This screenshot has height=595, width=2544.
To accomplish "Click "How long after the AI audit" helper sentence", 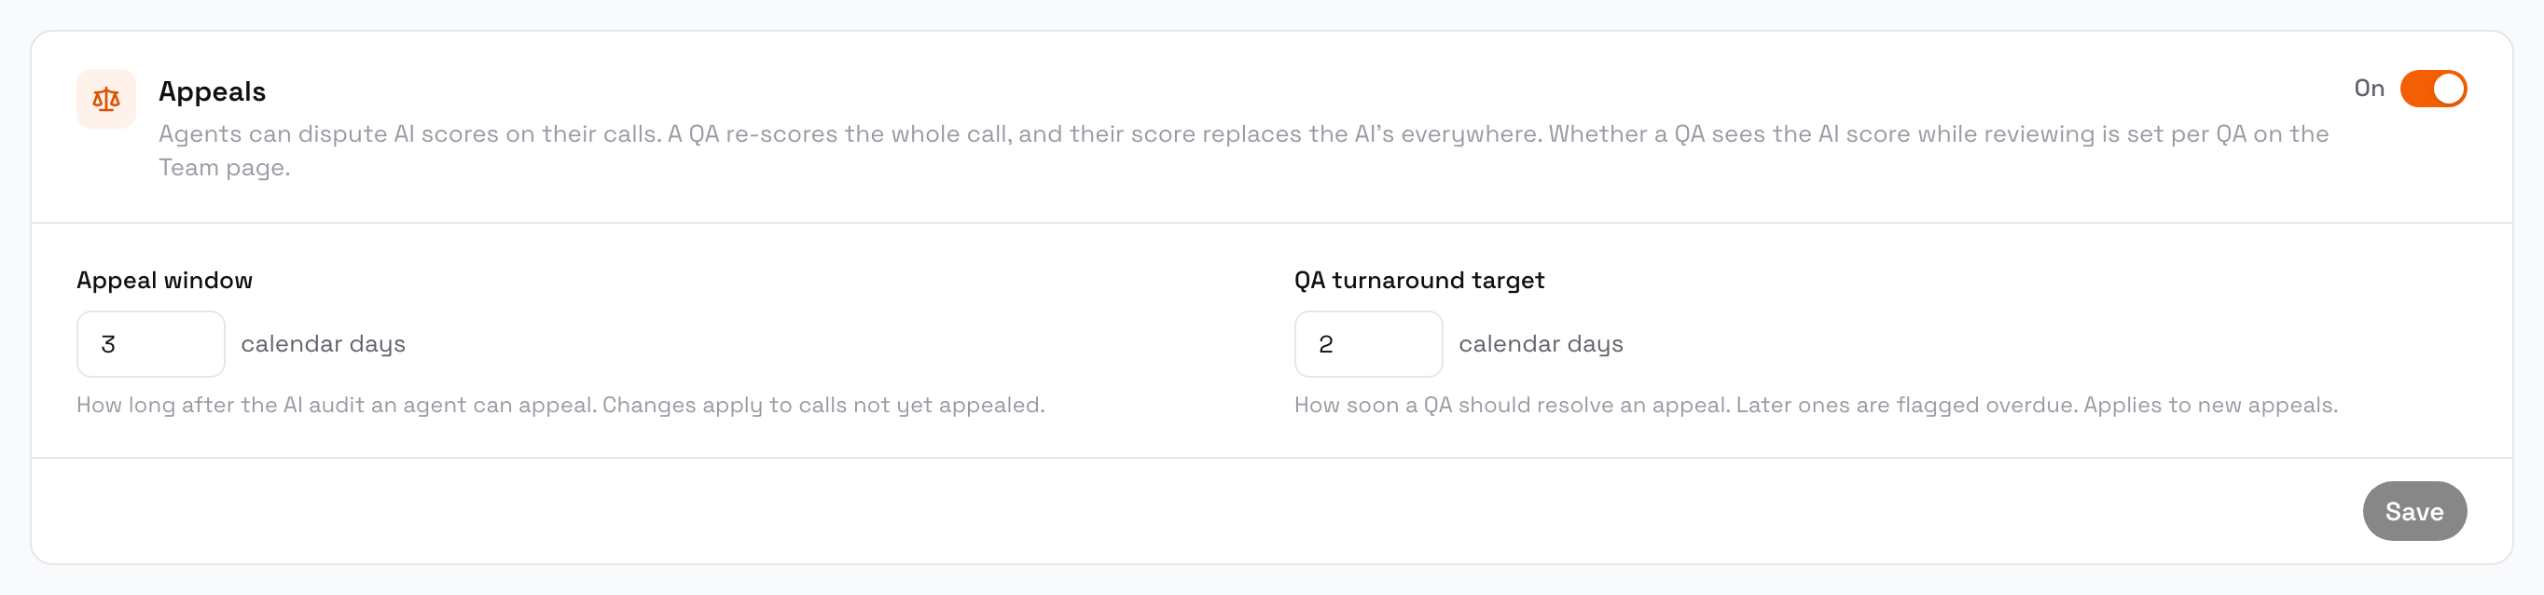I will click(x=337, y=406).
